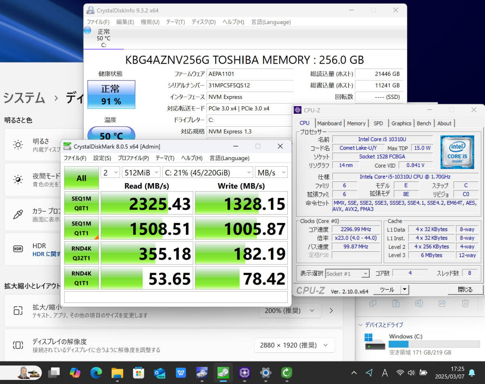Switch to the Memory tab in CPU-Z
Viewport: 485px width, 384px height.
pos(356,123)
